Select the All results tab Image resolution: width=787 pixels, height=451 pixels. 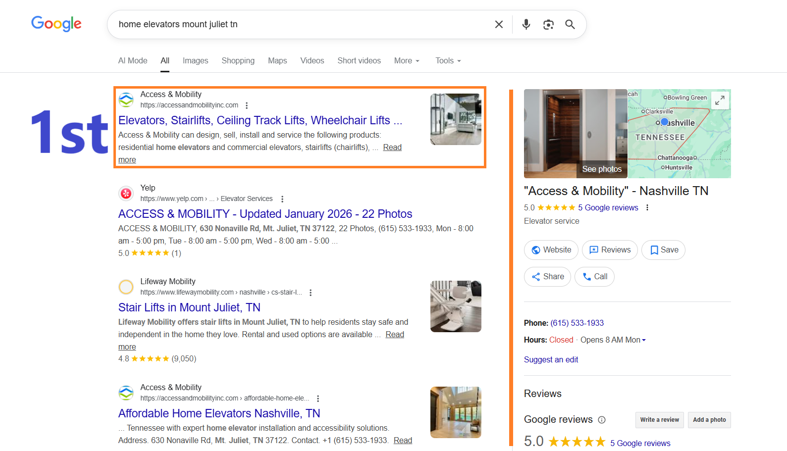[x=165, y=60]
